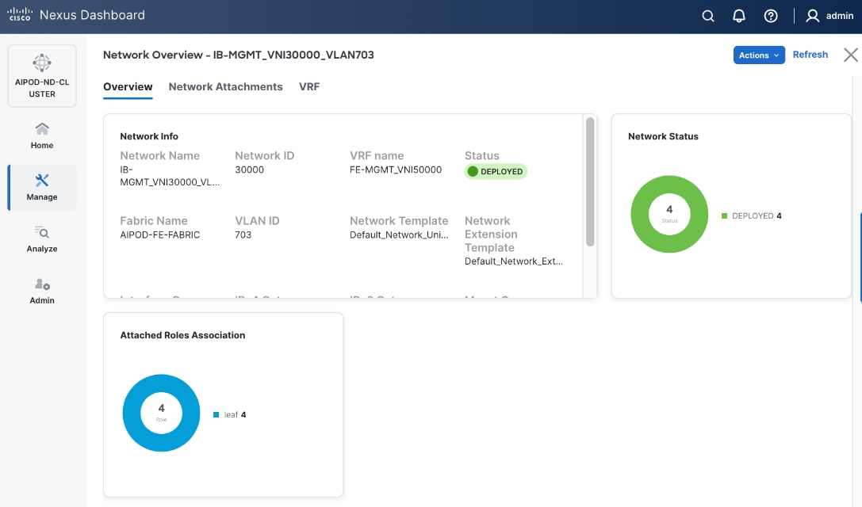
Task: Click the Cisco logo in the header
Action: point(20,14)
